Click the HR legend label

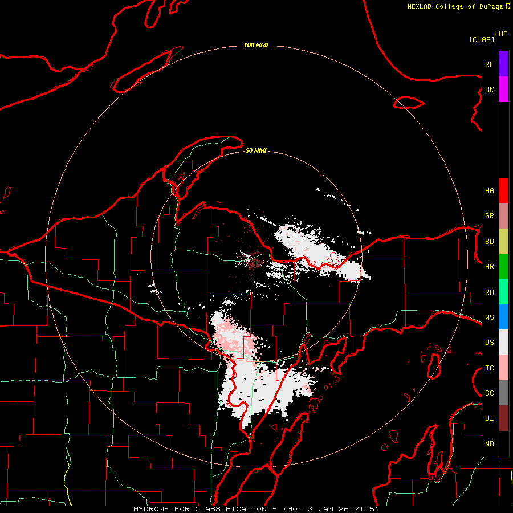click(489, 267)
